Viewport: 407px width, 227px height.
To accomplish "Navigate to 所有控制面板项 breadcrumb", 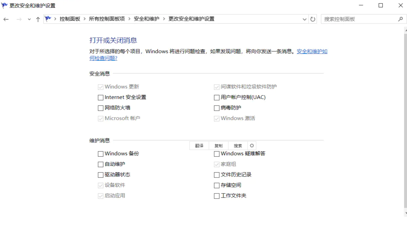I will (x=107, y=19).
